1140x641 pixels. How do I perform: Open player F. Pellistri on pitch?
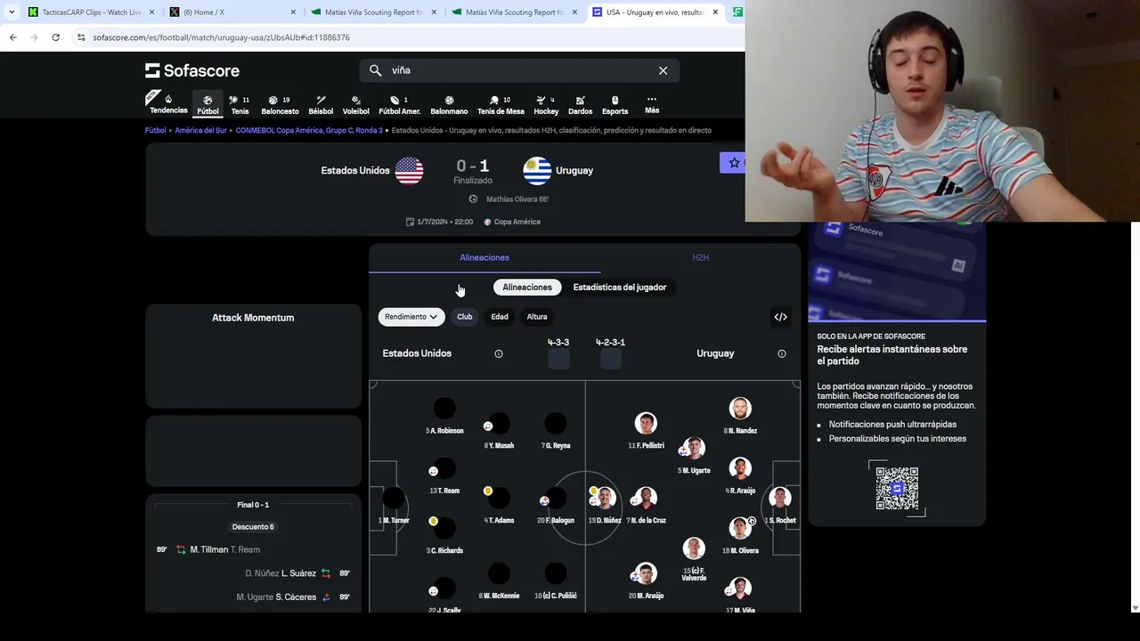coord(646,430)
